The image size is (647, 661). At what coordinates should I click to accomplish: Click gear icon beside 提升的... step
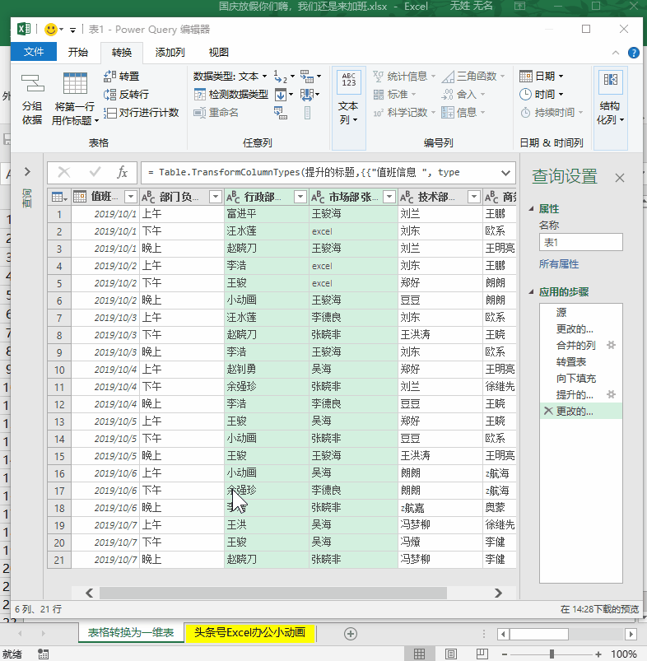tap(611, 394)
